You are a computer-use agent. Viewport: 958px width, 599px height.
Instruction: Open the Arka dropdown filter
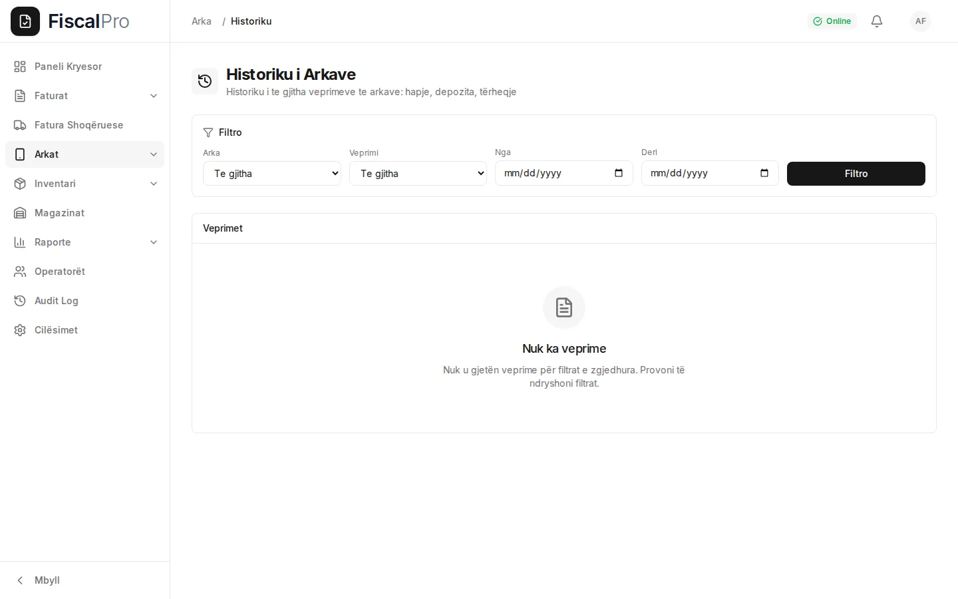272,173
